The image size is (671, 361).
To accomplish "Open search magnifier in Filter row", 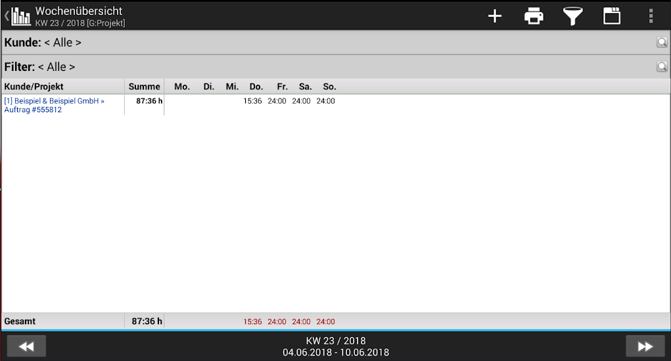I will tap(661, 67).
